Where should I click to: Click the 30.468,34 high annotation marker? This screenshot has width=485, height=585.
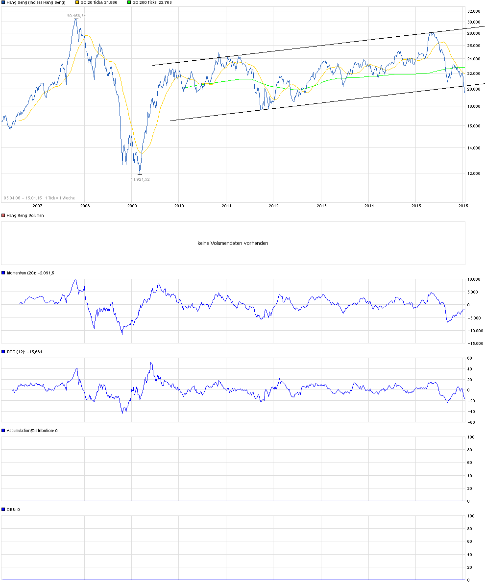77,15
